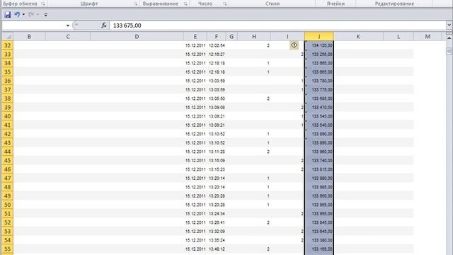
Task: Expand the Undo history dropdown arrow
Action: click(23, 14)
